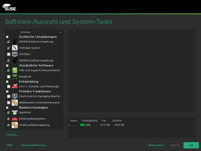This screenshot has height=151, width=201.
Task: Click the C/C++ Compiler brick icon
Action: pyautogui.click(x=15, y=86)
